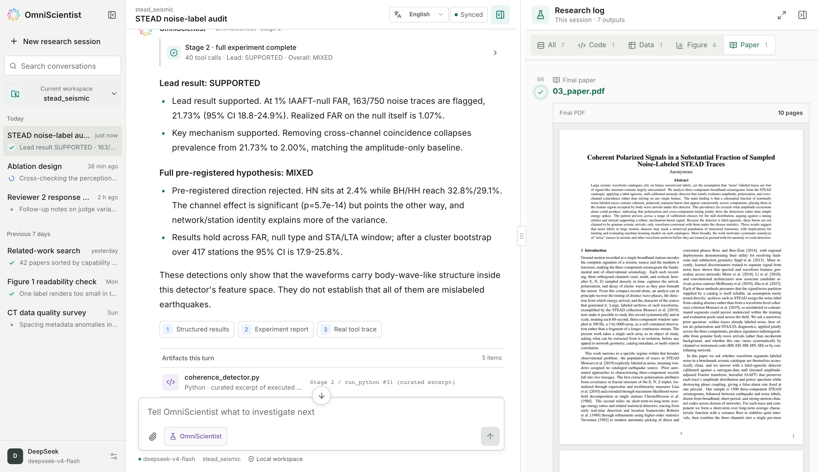Open the Experiment report reference
This screenshot has width=818, height=472.
coord(276,329)
